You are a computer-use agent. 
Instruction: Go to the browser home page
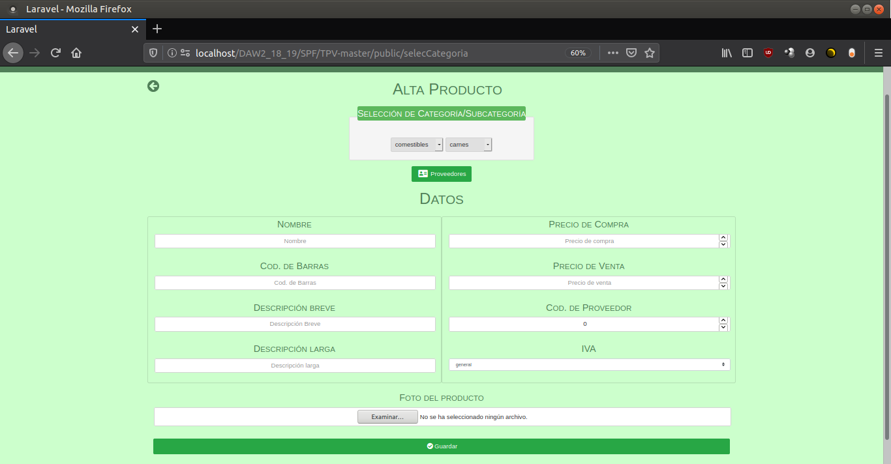(76, 53)
